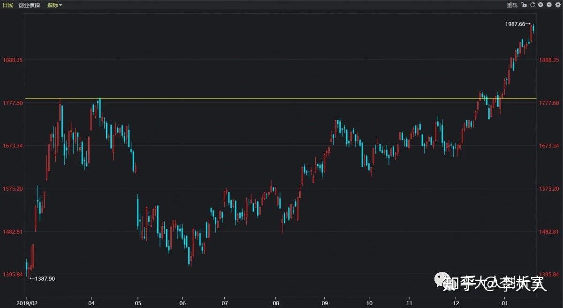Click left axis value 1395.84
The image size is (563, 308).
13,275
